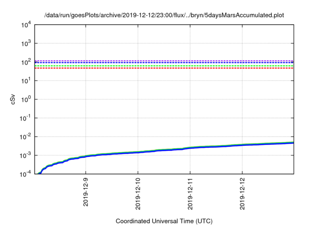Click the 10^2 y-axis tick label

point(26,62)
